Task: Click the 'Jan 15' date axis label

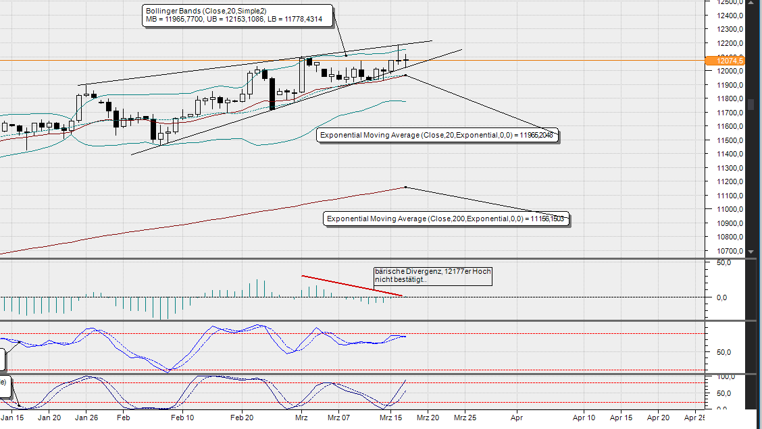Action: point(12,418)
